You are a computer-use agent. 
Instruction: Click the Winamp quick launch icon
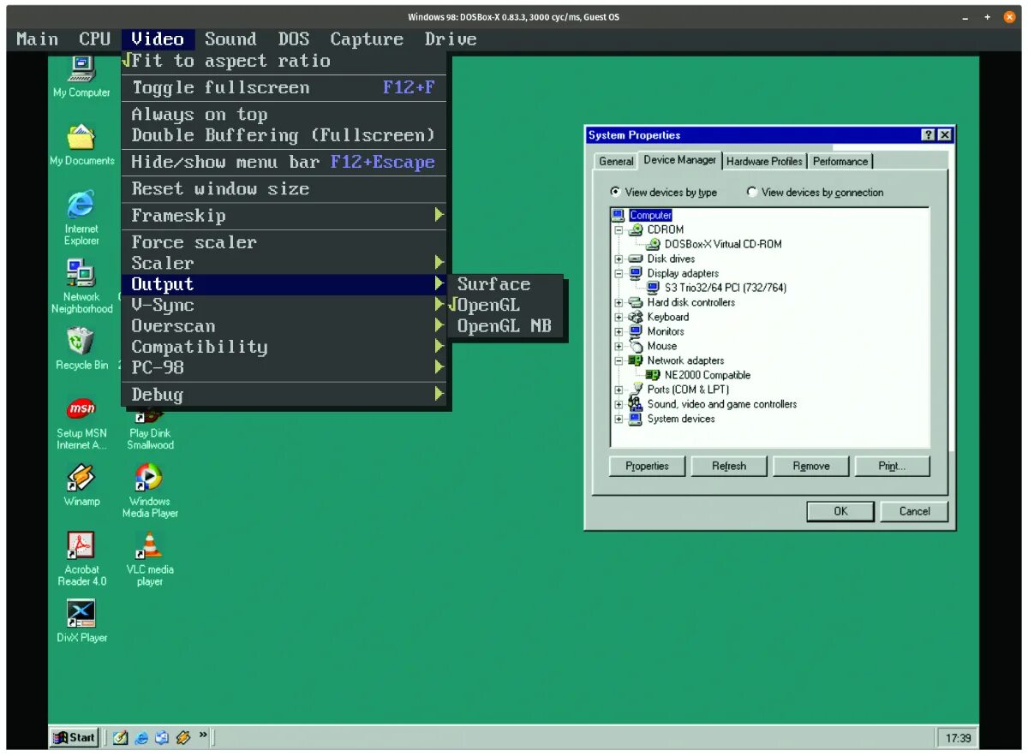click(x=182, y=737)
